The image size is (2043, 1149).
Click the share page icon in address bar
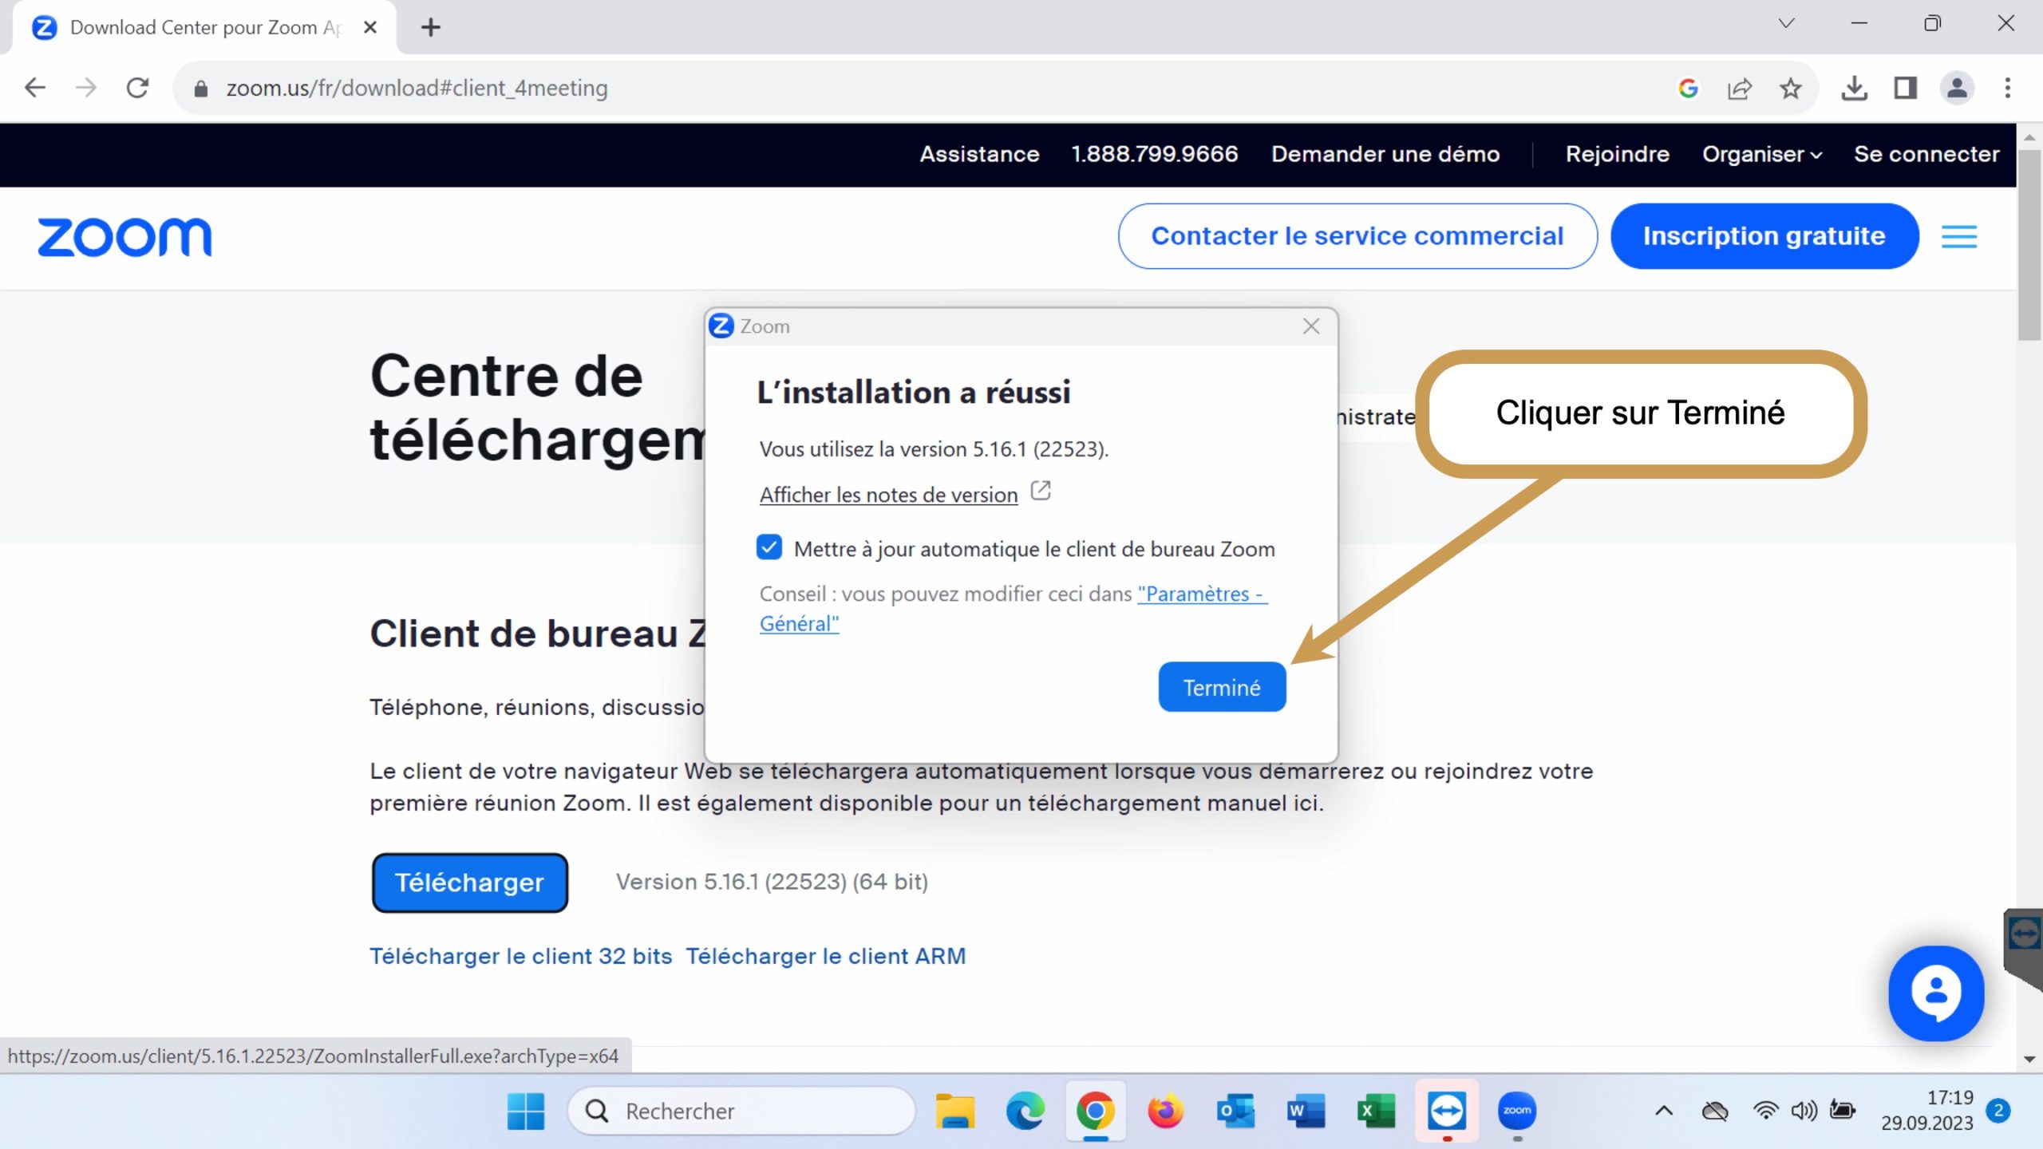(x=1739, y=88)
